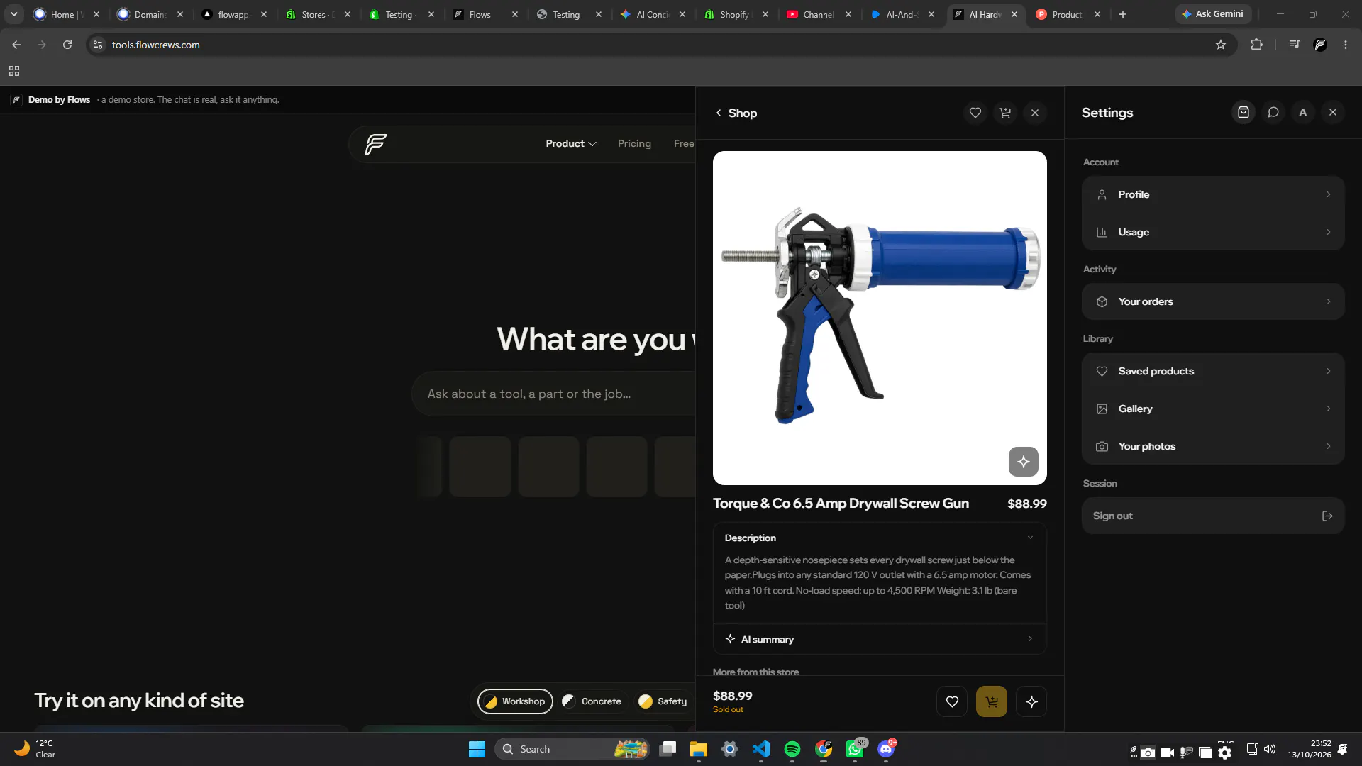
Task: Expand the AI summary row
Action: click(880, 639)
